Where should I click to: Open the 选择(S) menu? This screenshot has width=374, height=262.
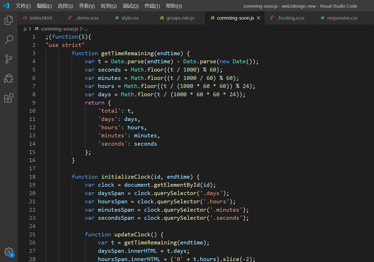(65, 6)
